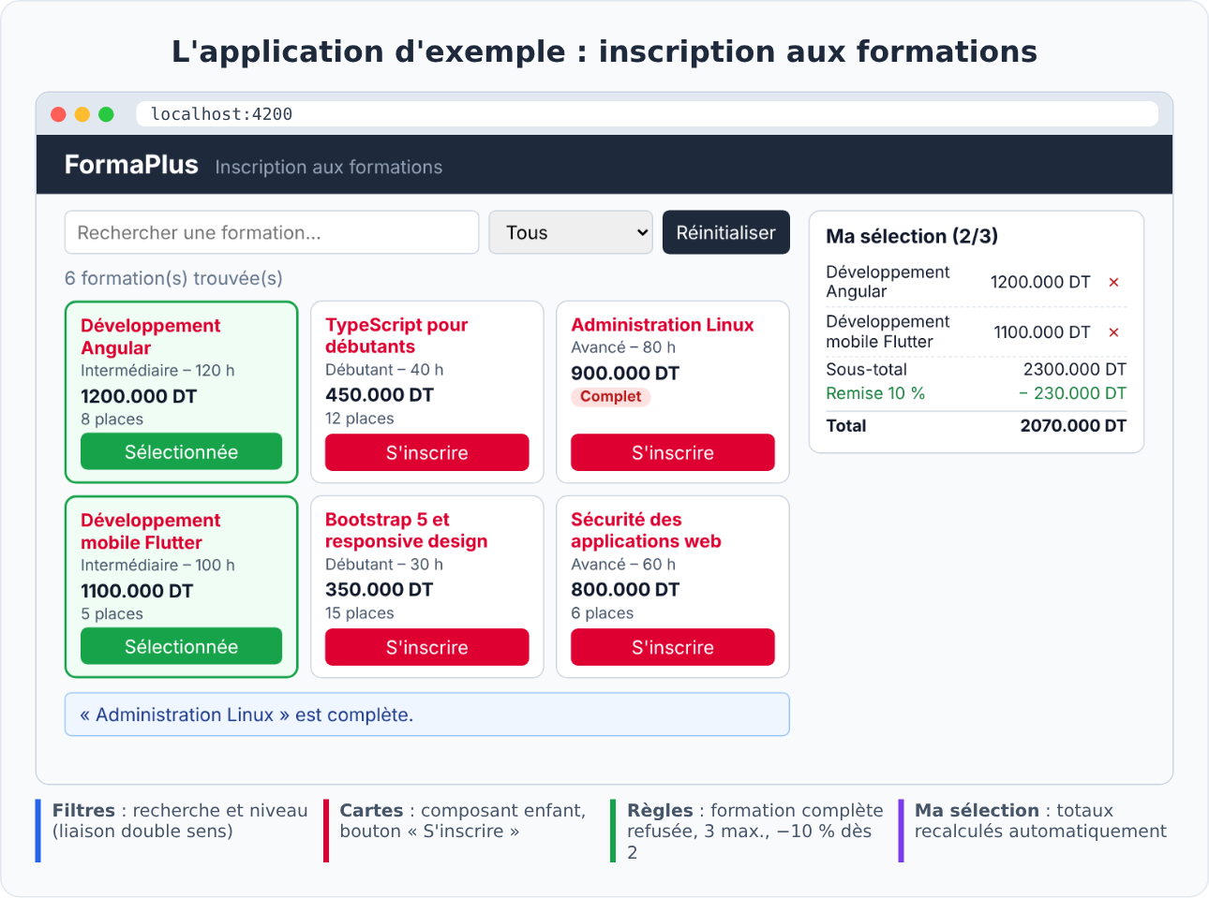Viewport: 1209px width, 898px height.
Task: Remove Développement Angular from Ma sélection
Action: tap(1113, 282)
